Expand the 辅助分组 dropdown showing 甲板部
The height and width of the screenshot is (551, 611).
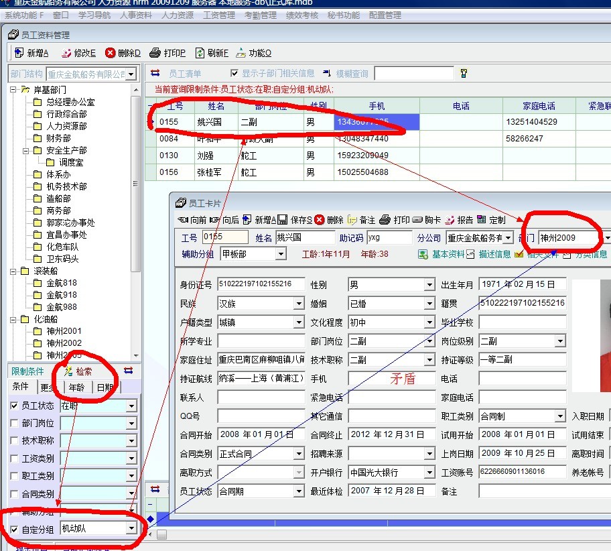pyautogui.click(x=280, y=254)
